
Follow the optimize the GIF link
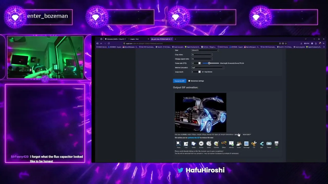193,138
